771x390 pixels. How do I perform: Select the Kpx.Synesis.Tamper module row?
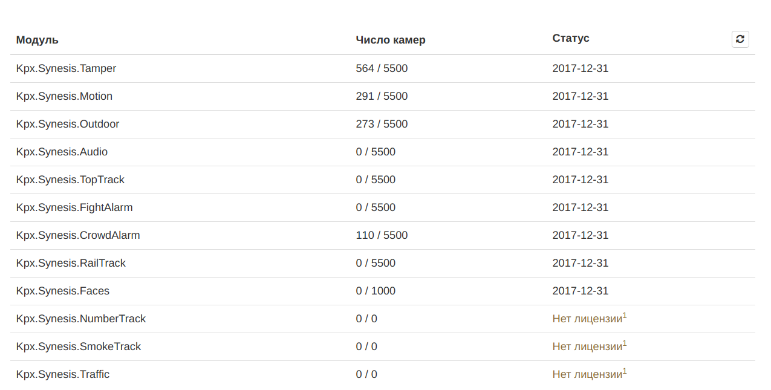pyautogui.click(x=382, y=69)
